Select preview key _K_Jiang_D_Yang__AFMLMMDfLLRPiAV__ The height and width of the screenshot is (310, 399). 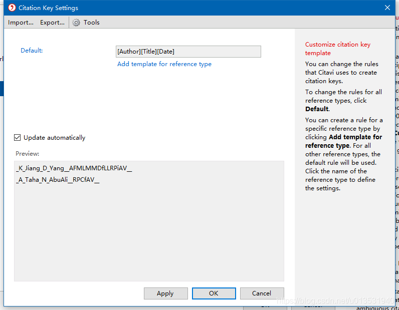click(x=74, y=168)
